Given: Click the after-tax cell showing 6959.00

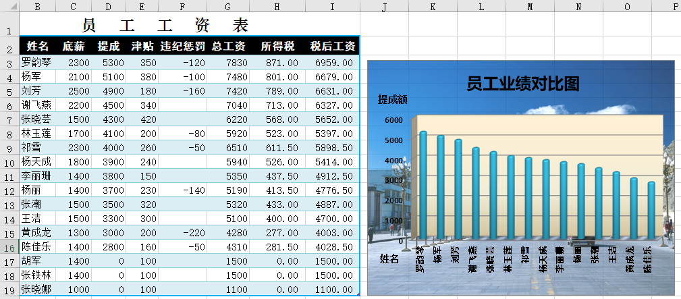Looking at the screenshot, I should pyautogui.click(x=332, y=63).
